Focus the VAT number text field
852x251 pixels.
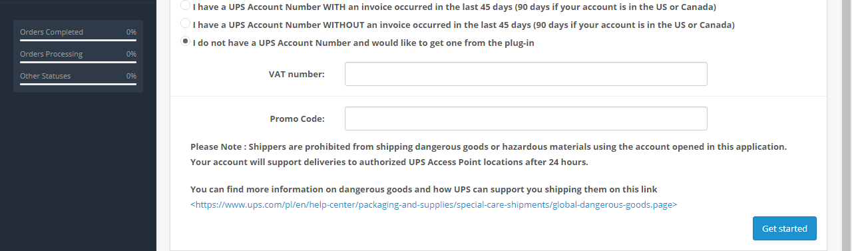point(526,74)
